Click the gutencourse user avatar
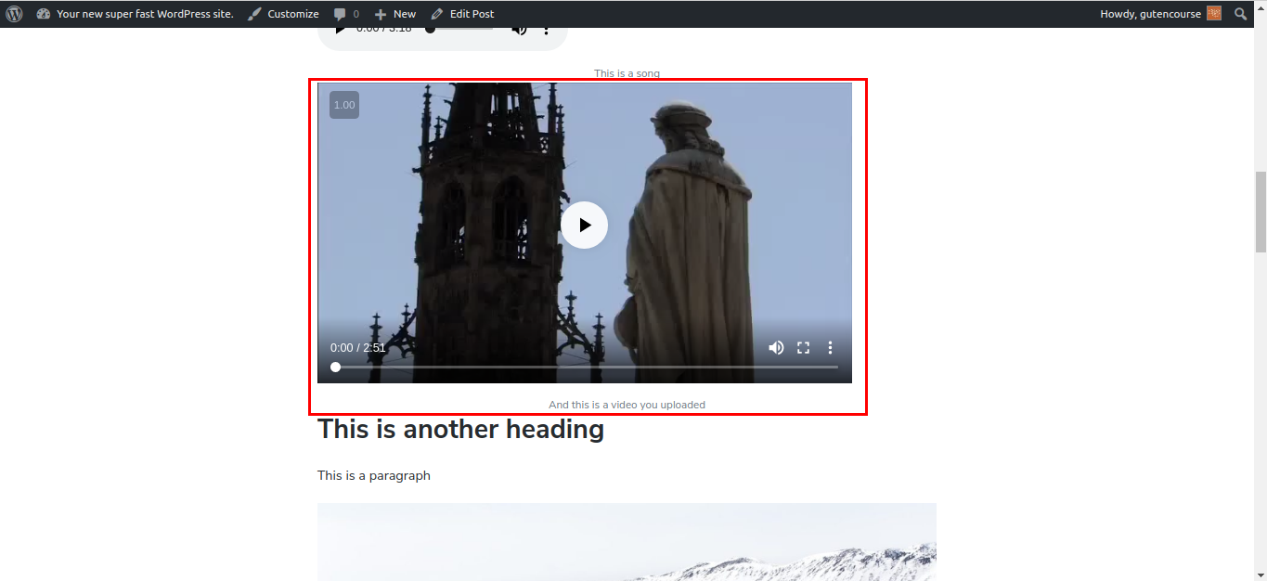This screenshot has width=1267, height=581. point(1214,14)
